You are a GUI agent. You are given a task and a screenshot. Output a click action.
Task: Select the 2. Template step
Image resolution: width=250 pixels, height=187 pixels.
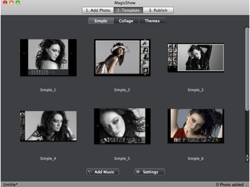128,10
